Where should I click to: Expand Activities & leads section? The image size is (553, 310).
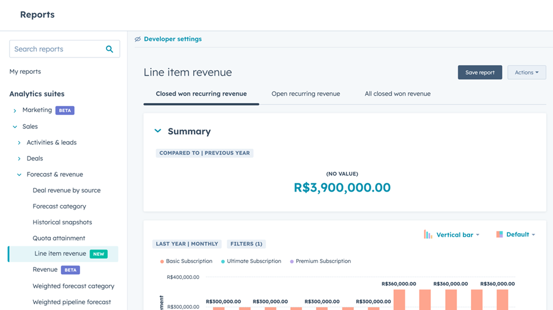[19, 142]
